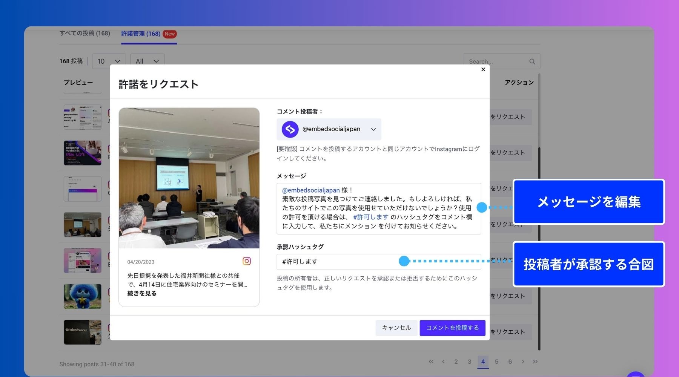Select current page 4 in pagination
Screen dimensions: 679x377
(483, 362)
